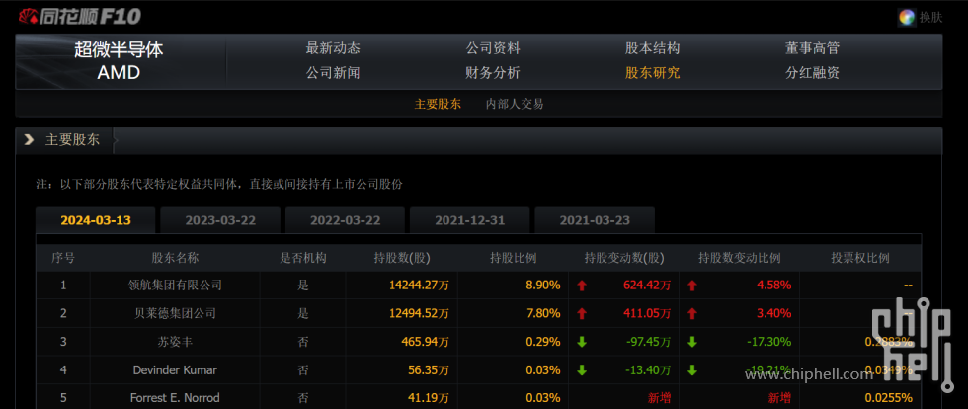Screen dimensions: 968x409
Task: Click the 投票权比例 column header
Action: coord(860,258)
